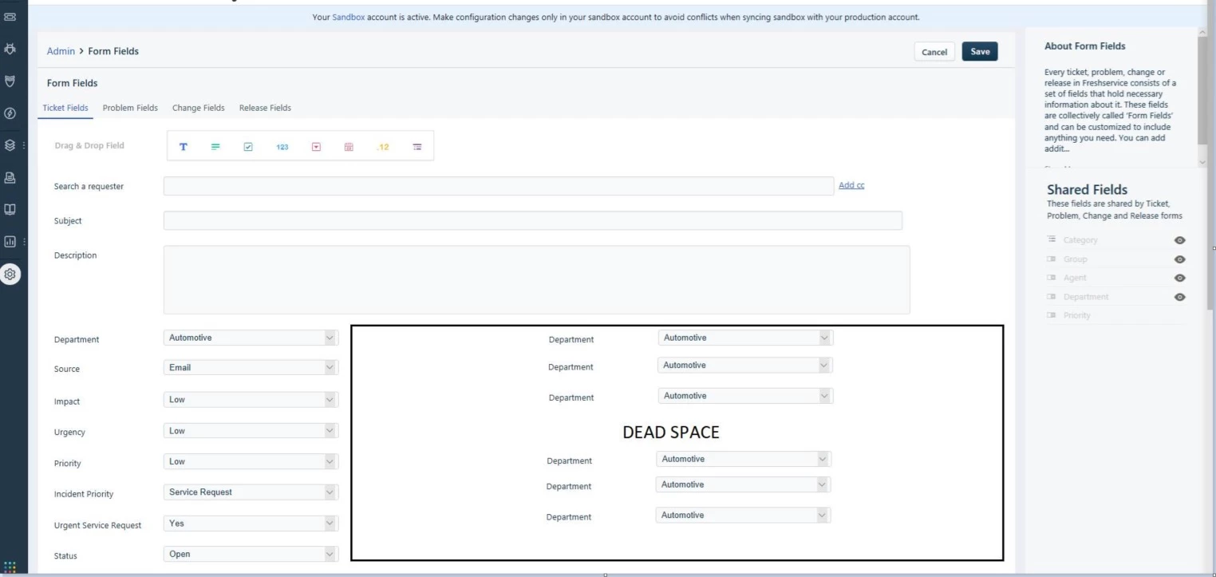Open the app switcher grid icon
The image size is (1216, 577).
(10, 567)
